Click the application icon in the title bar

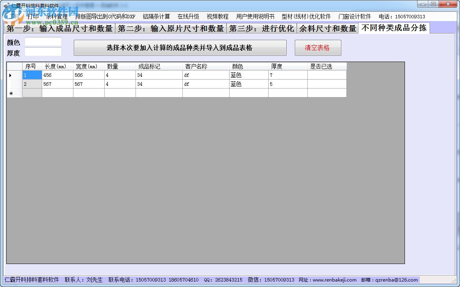point(7,4)
